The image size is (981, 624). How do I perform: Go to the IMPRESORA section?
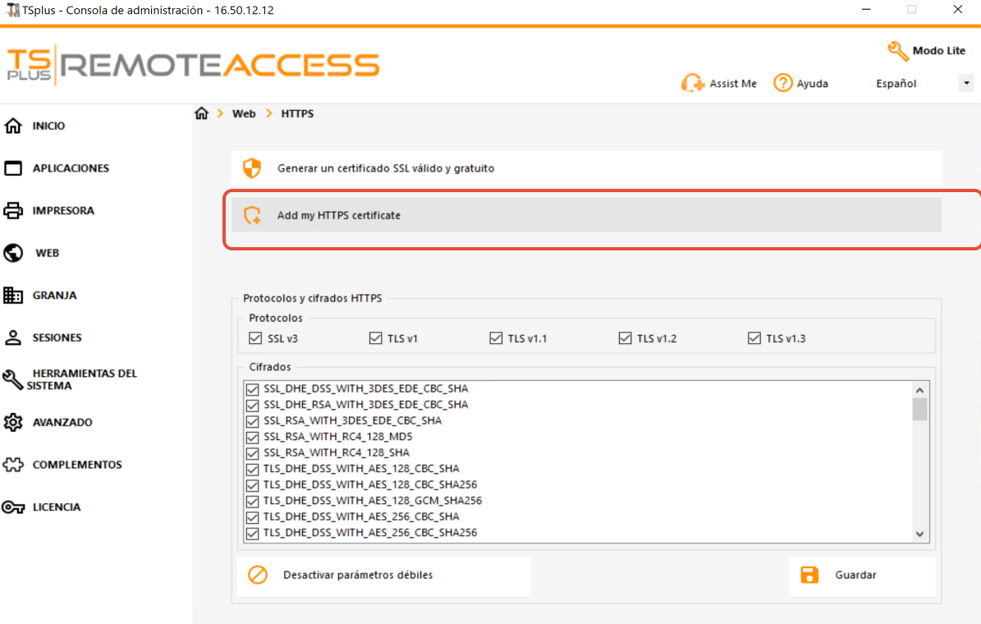point(63,210)
